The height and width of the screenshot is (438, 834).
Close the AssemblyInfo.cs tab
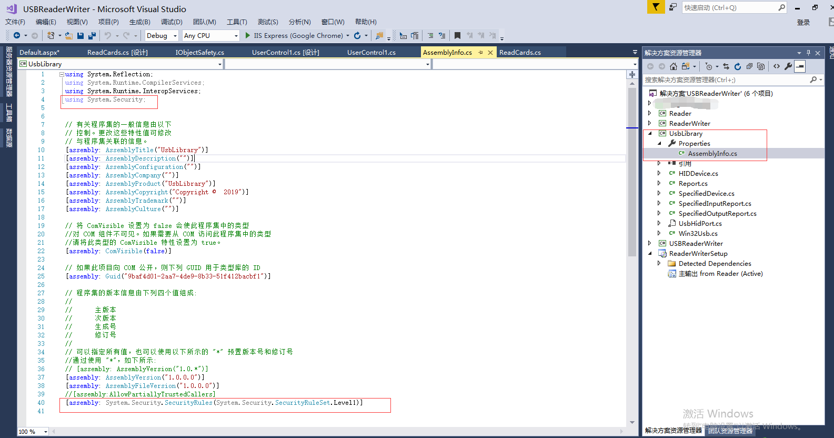coord(490,53)
